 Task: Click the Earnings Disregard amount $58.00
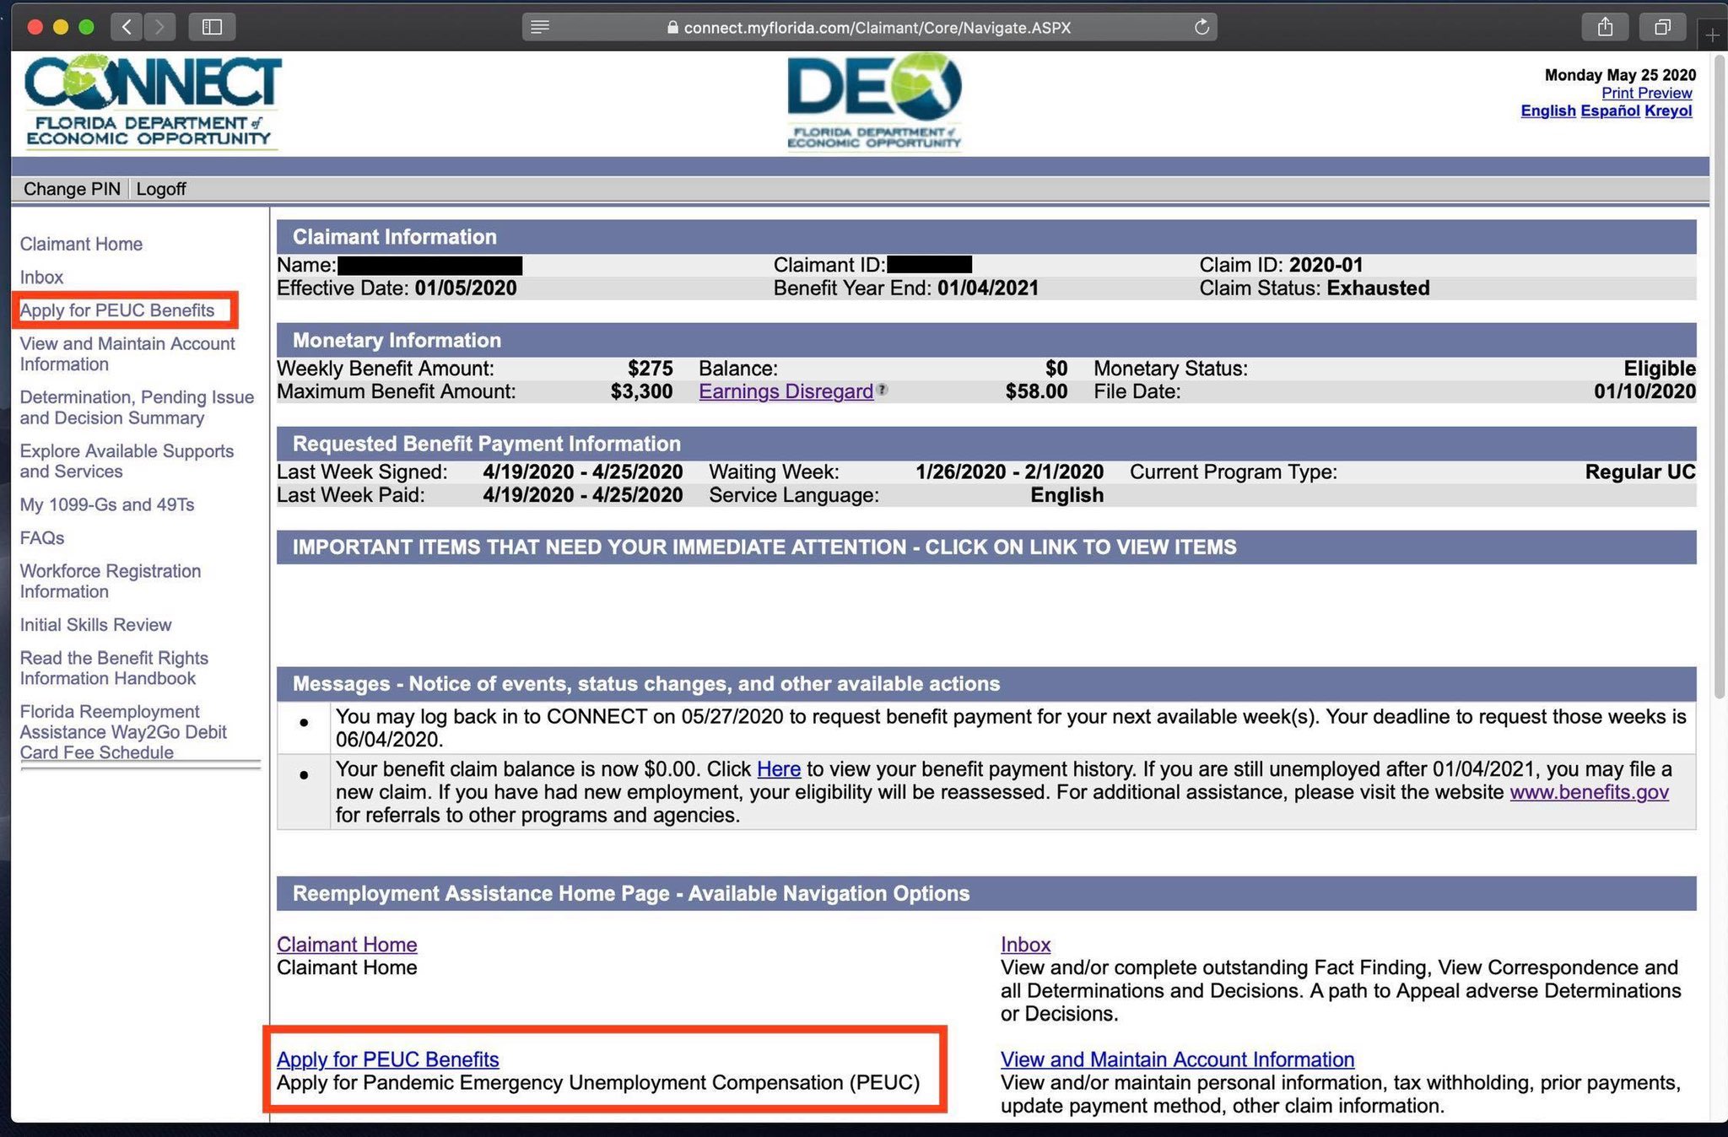1036,391
